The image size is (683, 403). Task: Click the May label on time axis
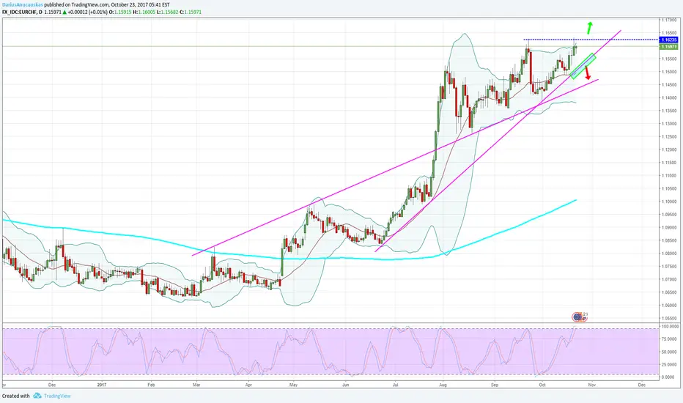coord(293,385)
